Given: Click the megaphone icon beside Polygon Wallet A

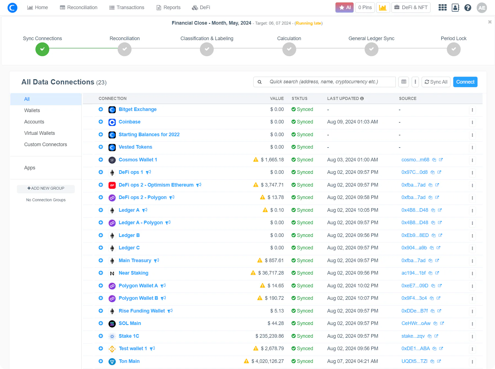Looking at the screenshot, I should point(163,286).
